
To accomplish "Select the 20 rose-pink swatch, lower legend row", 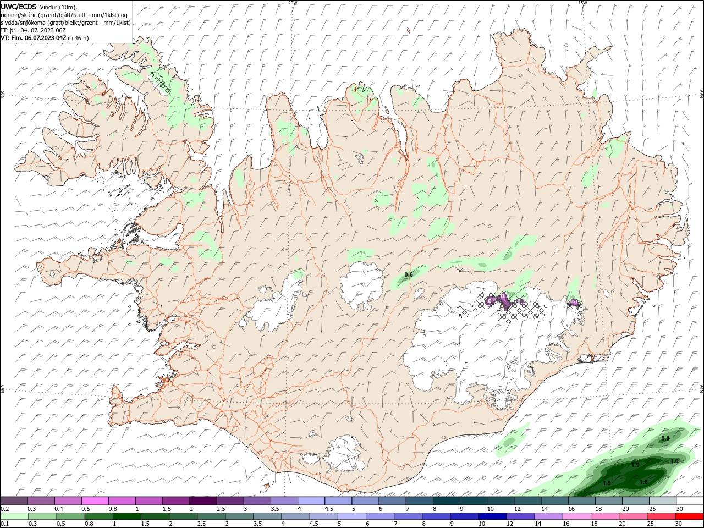I will pyautogui.click(x=633, y=516).
